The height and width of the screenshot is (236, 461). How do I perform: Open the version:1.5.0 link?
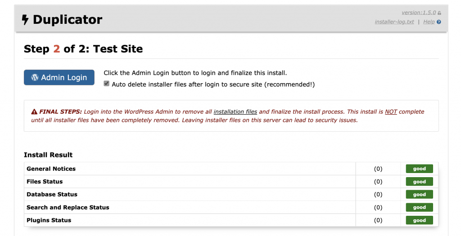click(x=419, y=13)
